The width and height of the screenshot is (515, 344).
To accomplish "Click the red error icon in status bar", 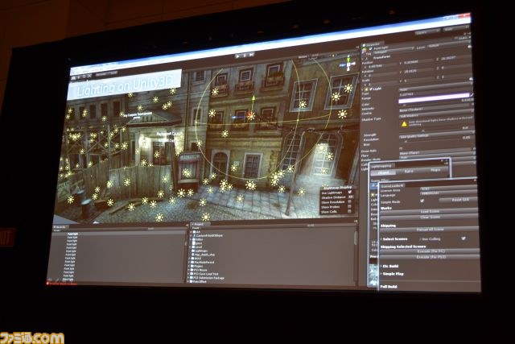I will (49, 283).
